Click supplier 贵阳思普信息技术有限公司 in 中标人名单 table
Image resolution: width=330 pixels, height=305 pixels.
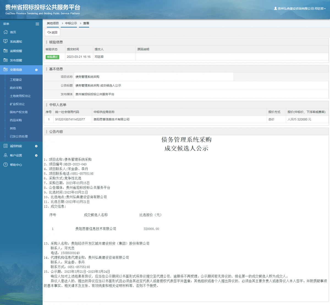pos(111,119)
